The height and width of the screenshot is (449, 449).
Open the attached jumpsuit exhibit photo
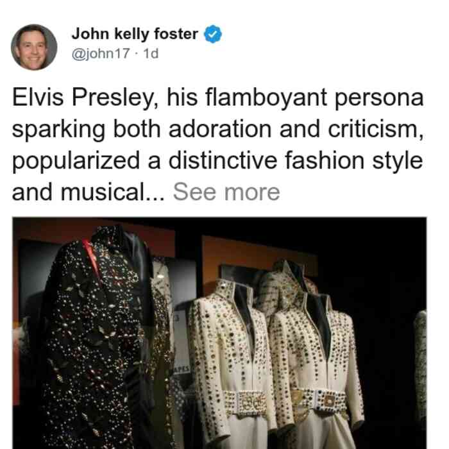[x=219, y=333]
